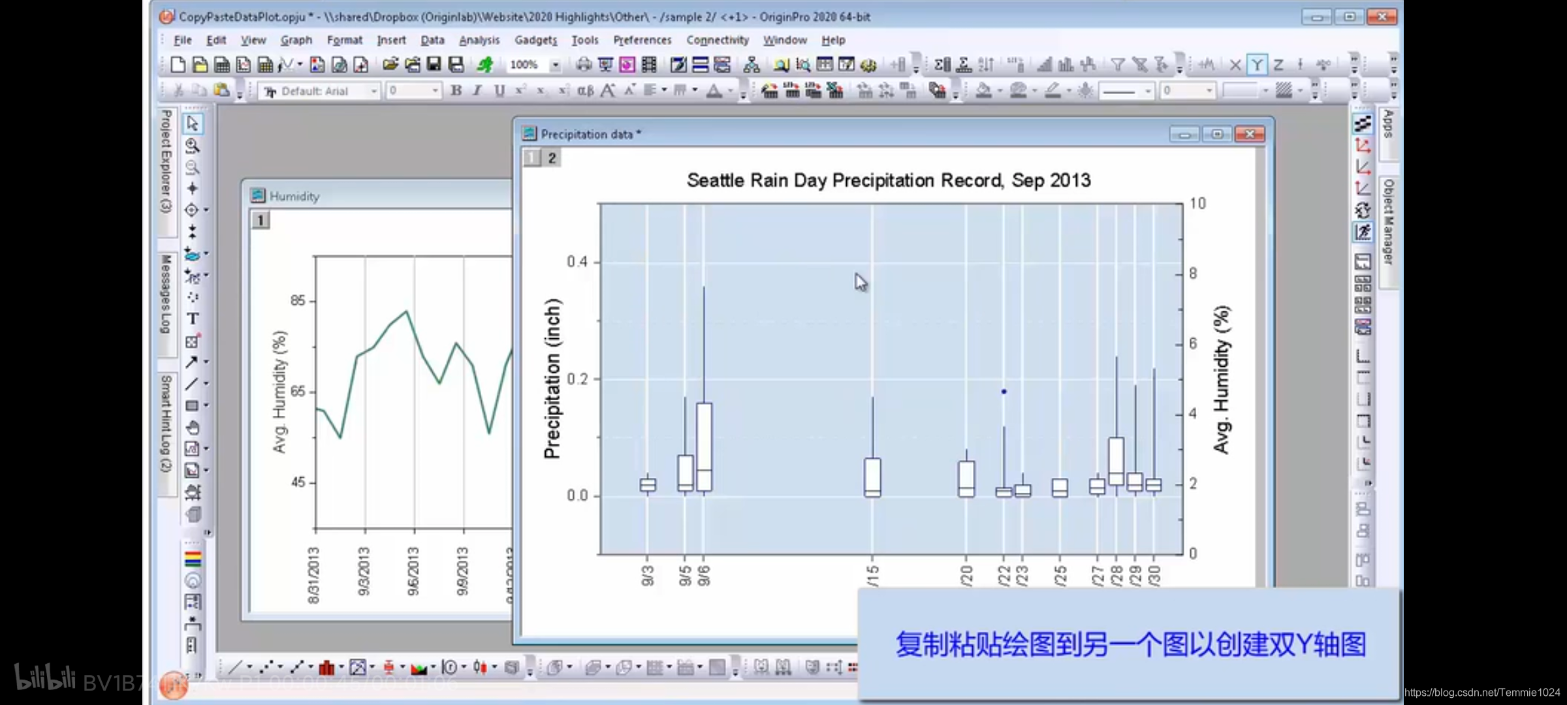Switch to layer 2 button in Precipitation graph
The height and width of the screenshot is (705, 1567).
click(x=552, y=158)
